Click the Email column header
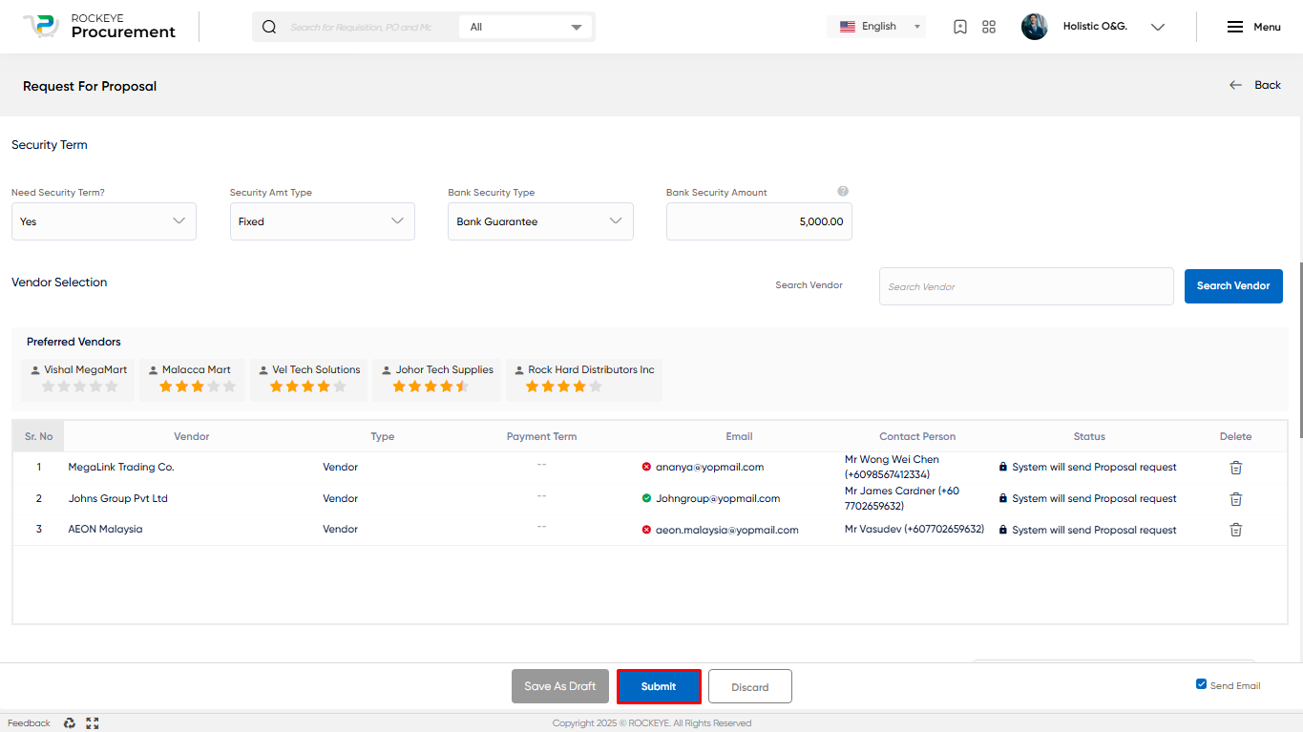This screenshot has height=732, width=1303. pos(739,436)
